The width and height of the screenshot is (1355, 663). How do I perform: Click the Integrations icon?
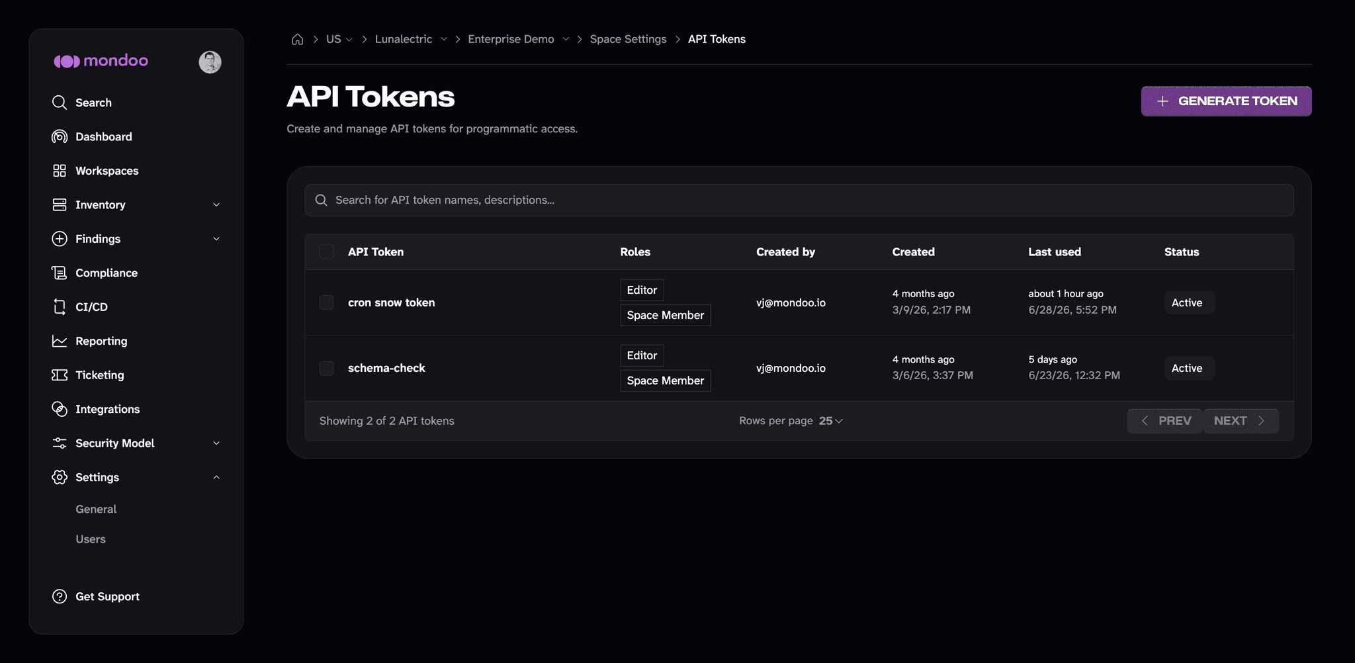pyautogui.click(x=60, y=409)
